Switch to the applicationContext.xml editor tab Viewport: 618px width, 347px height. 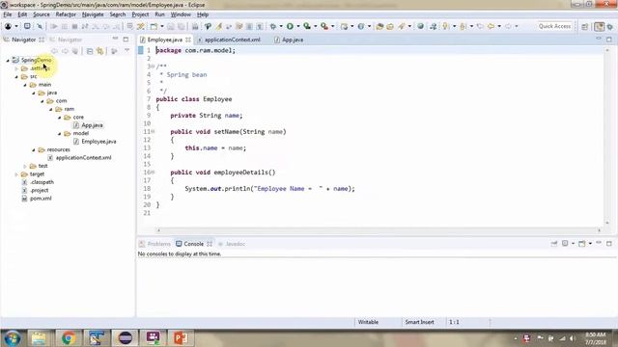[x=229, y=40]
